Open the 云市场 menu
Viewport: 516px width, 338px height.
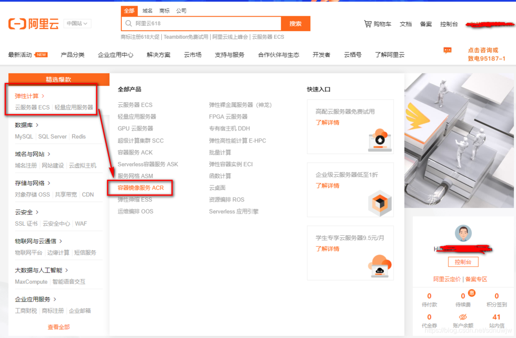tap(193, 54)
